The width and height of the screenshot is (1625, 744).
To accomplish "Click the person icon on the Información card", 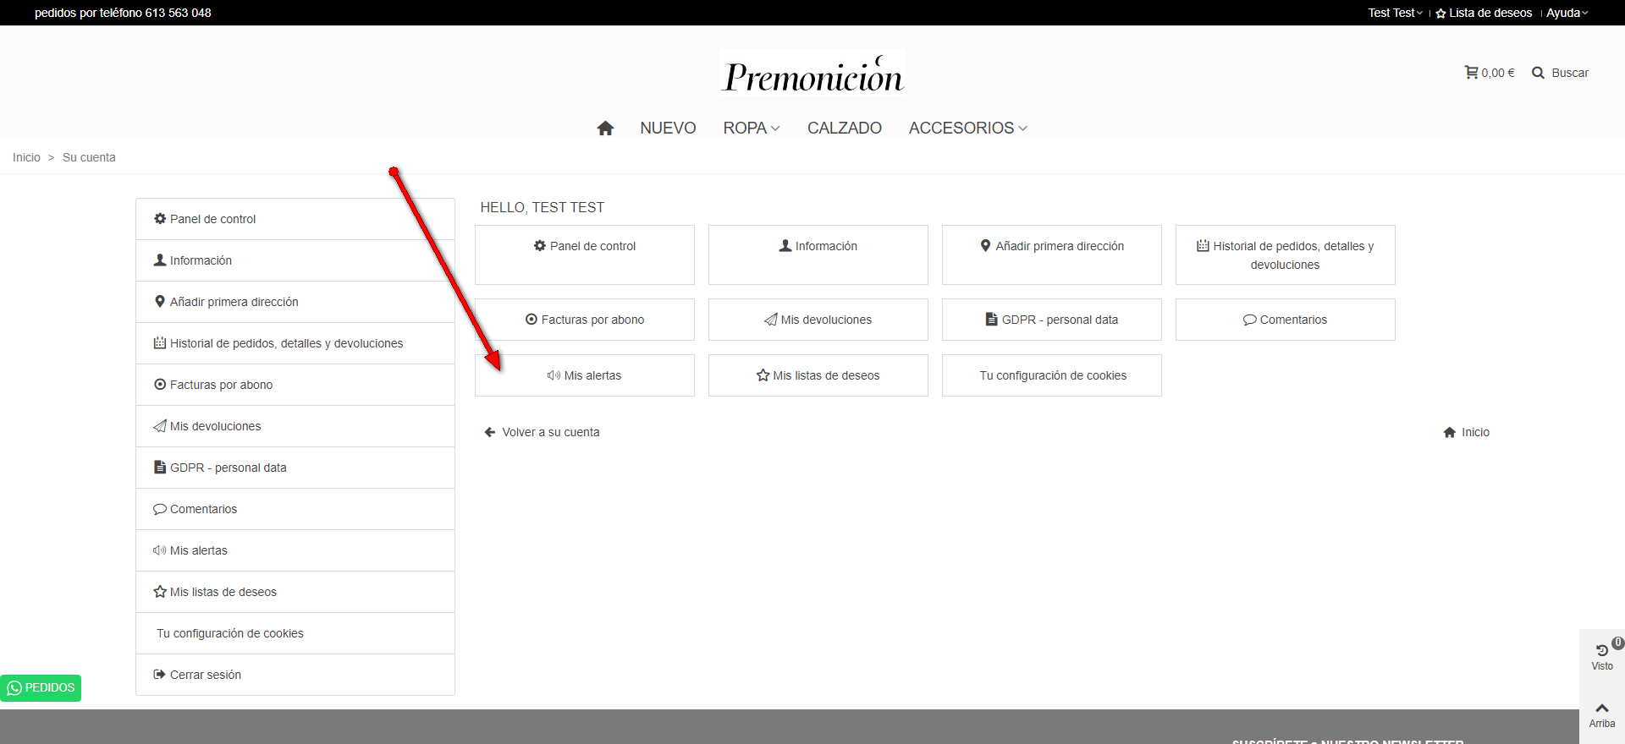I will pyautogui.click(x=785, y=246).
